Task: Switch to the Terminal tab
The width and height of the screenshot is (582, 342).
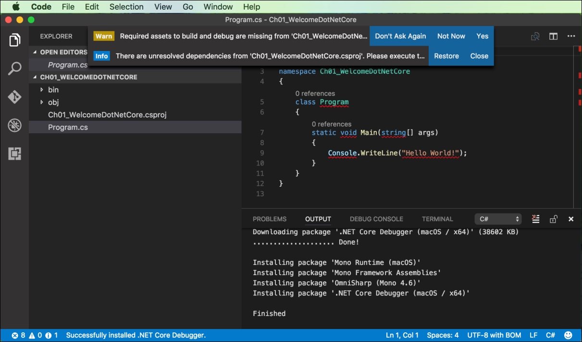Action: coord(437,219)
